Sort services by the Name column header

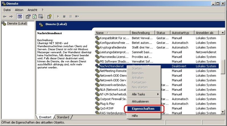[x=113, y=33]
